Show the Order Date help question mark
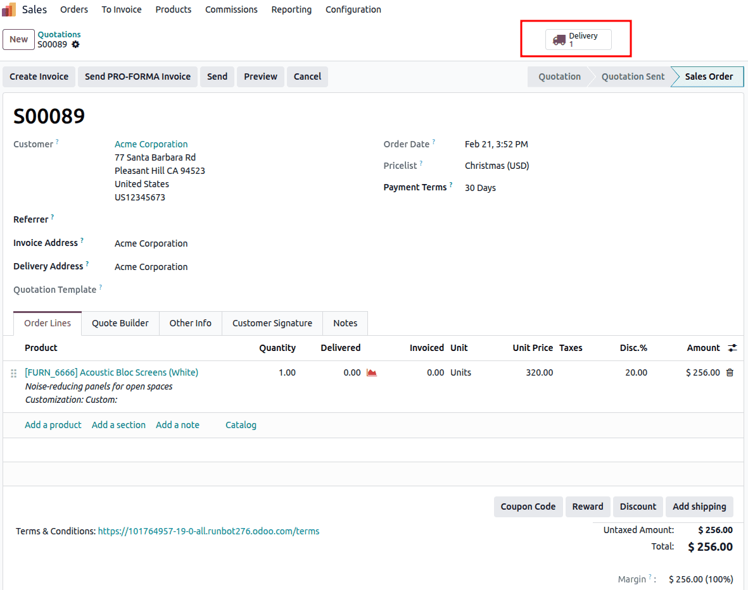 point(434,142)
